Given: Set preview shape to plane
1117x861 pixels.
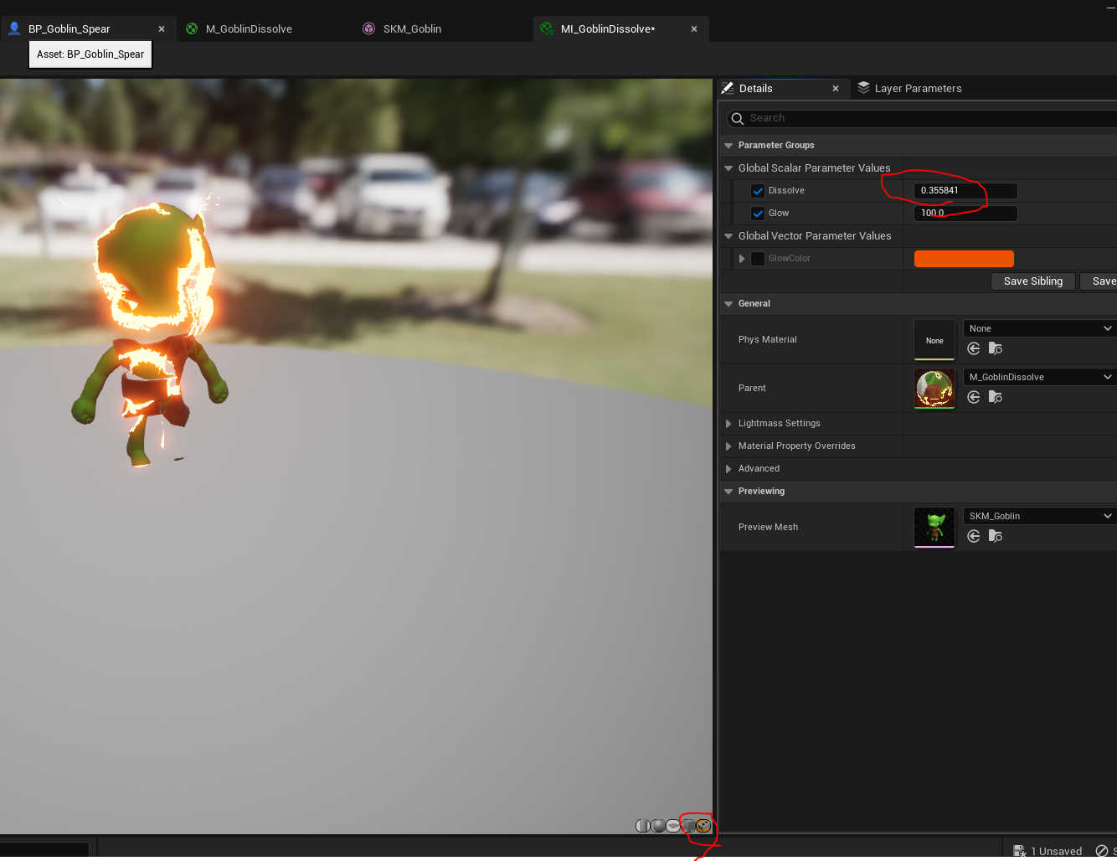Looking at the screenshot, I should [673, 826].
